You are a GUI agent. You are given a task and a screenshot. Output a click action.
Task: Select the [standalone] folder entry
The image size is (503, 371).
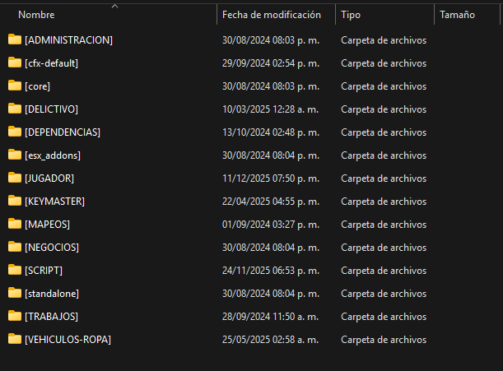52,294
